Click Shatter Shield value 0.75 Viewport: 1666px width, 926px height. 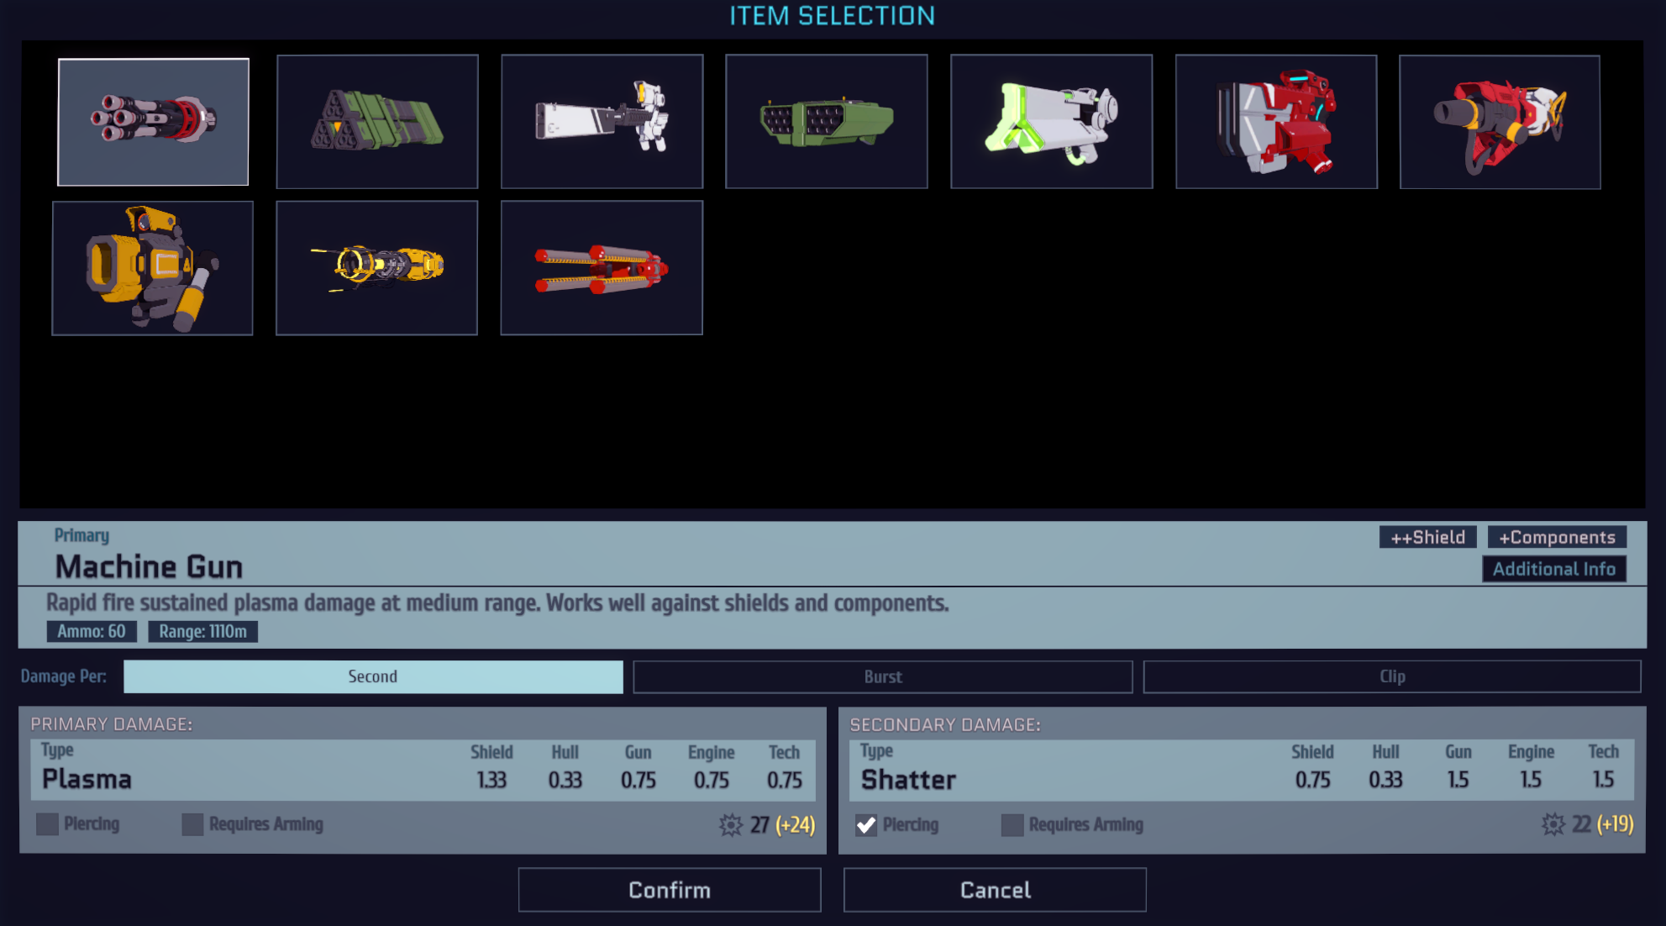1312,781
